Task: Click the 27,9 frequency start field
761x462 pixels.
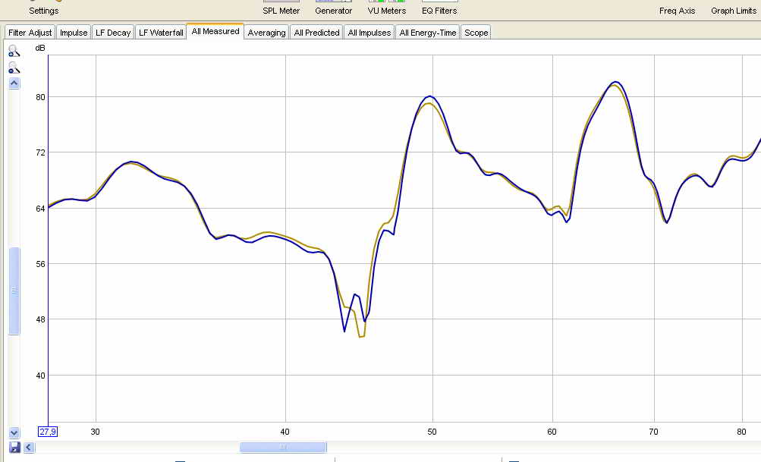Action: tap(48, 432)
